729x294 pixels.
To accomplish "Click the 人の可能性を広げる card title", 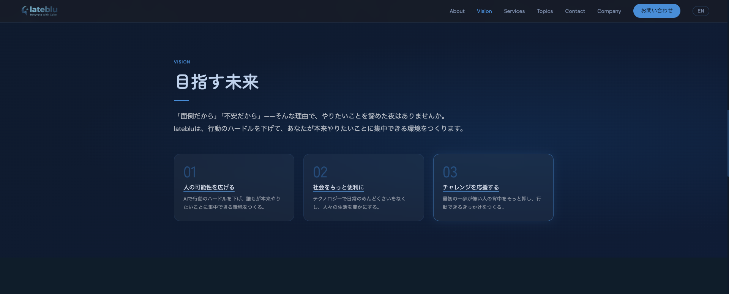I will [x=209, y=187].
